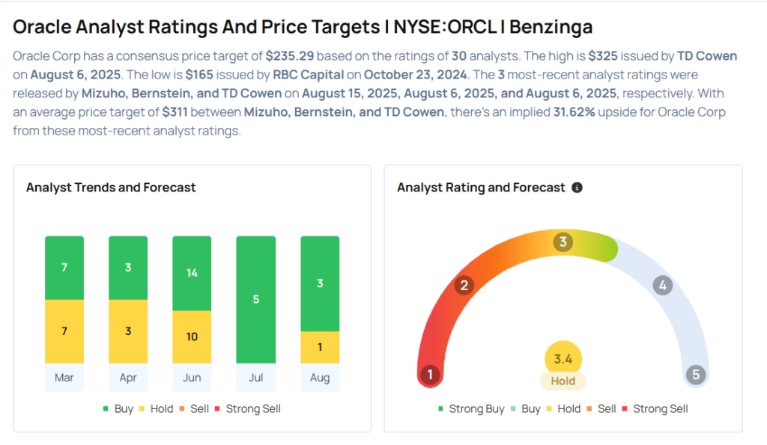Click the gauge marker numbered 5
The height and width of the screenshot is (445, 767).
696,375
